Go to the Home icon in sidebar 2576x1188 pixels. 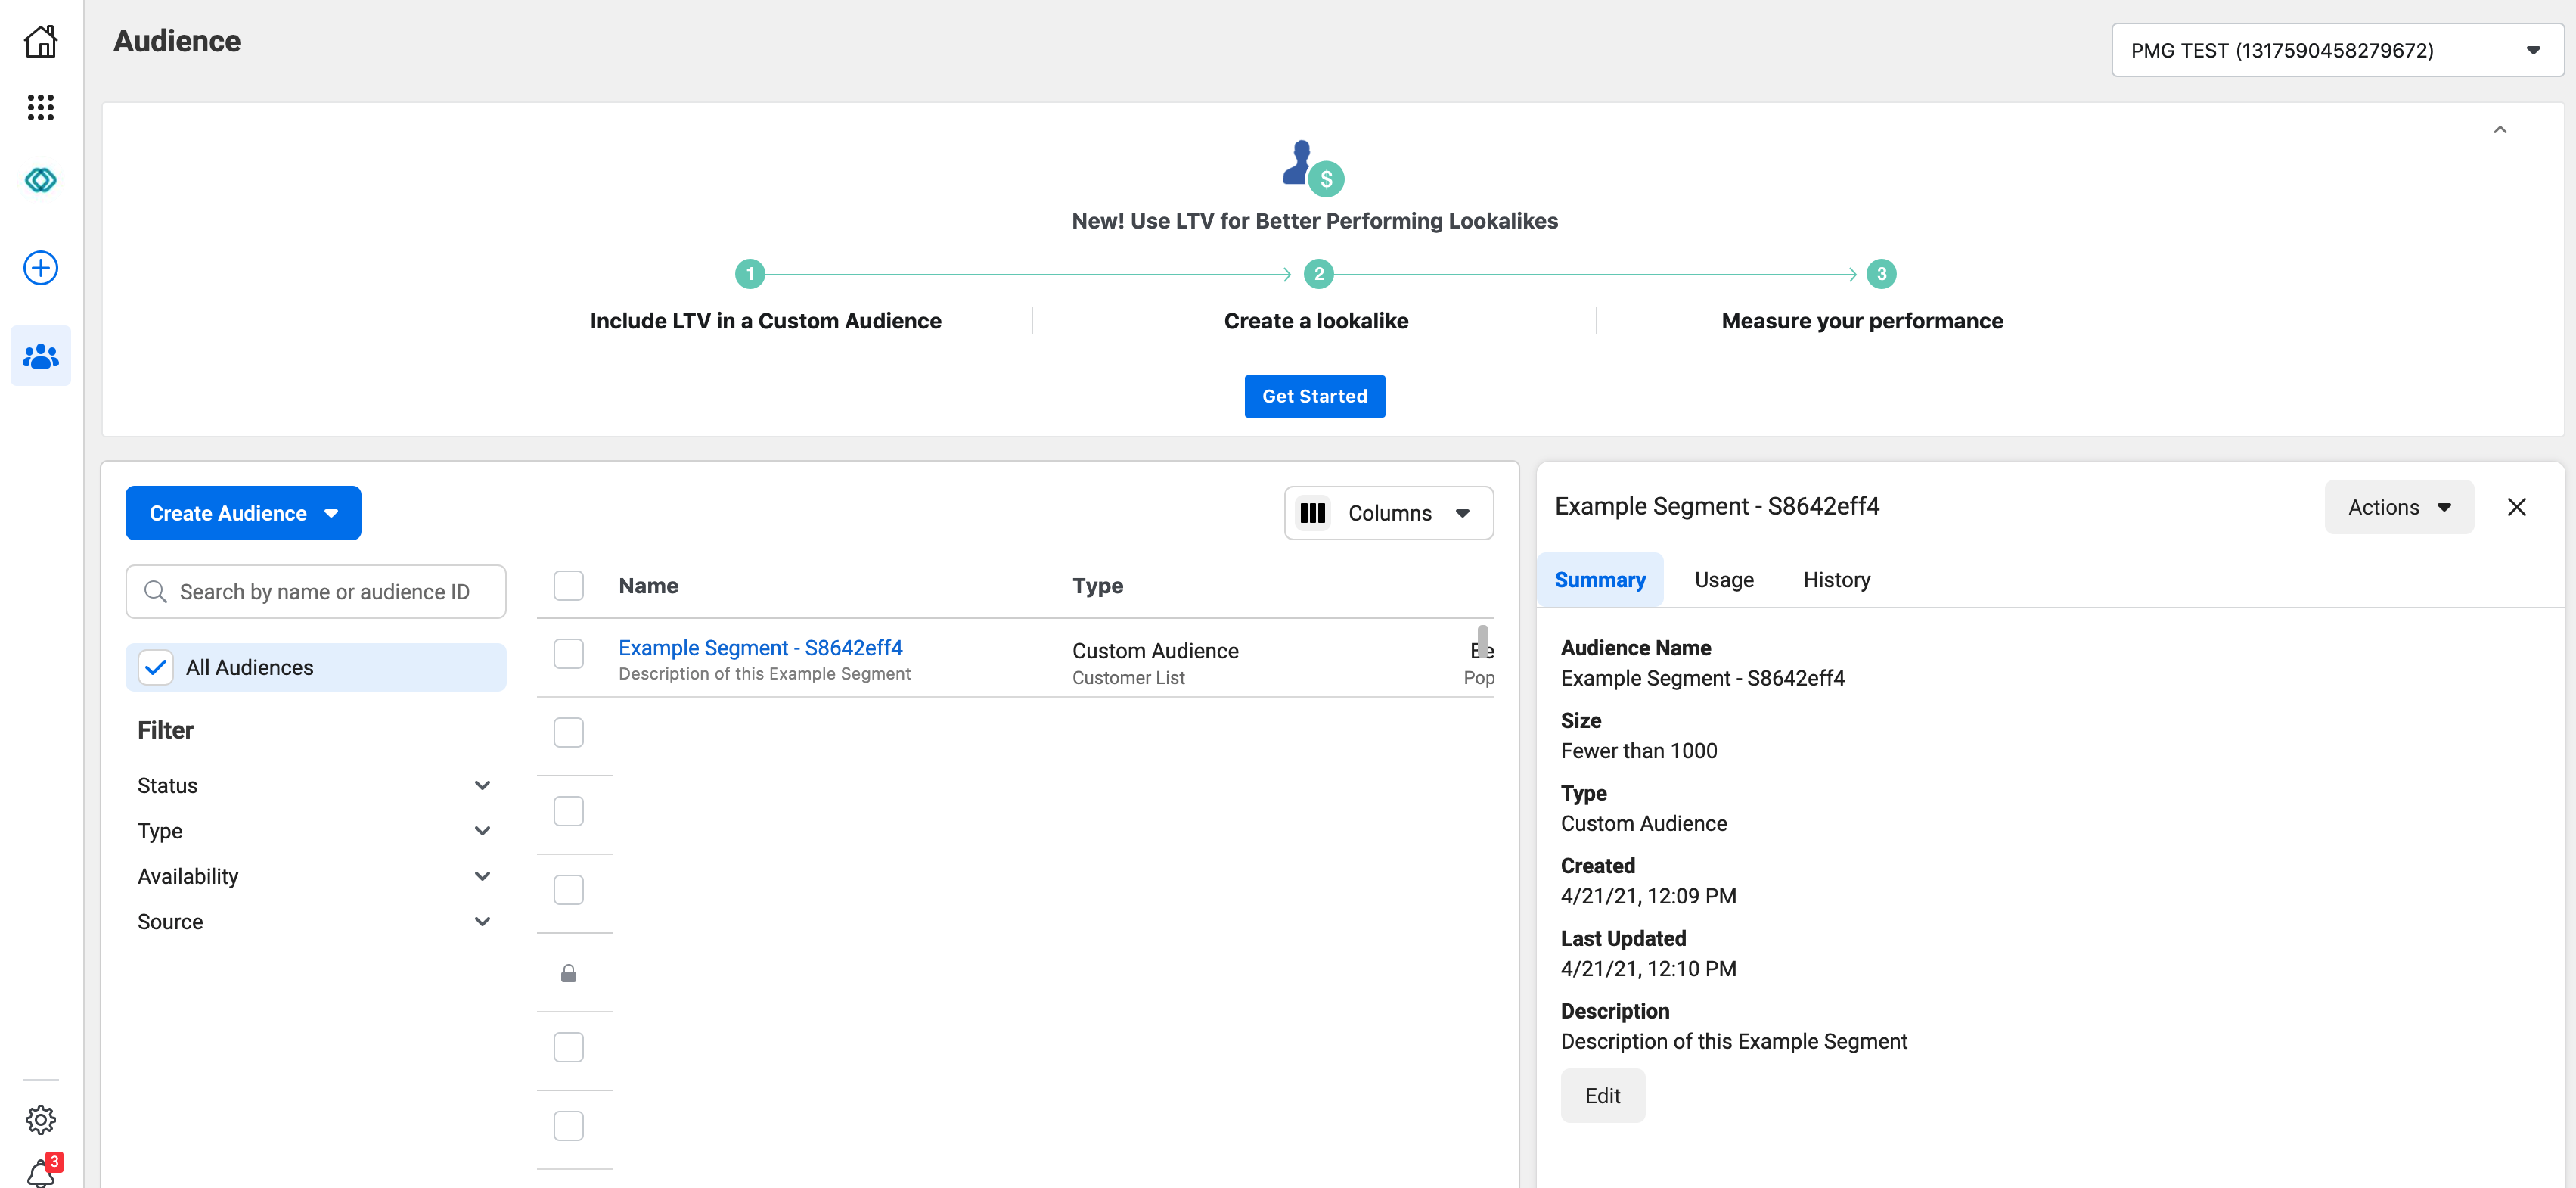point(40,42)
